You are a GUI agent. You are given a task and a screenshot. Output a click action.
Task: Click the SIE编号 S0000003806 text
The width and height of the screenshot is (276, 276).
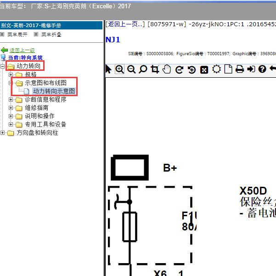tap(151, 54)
